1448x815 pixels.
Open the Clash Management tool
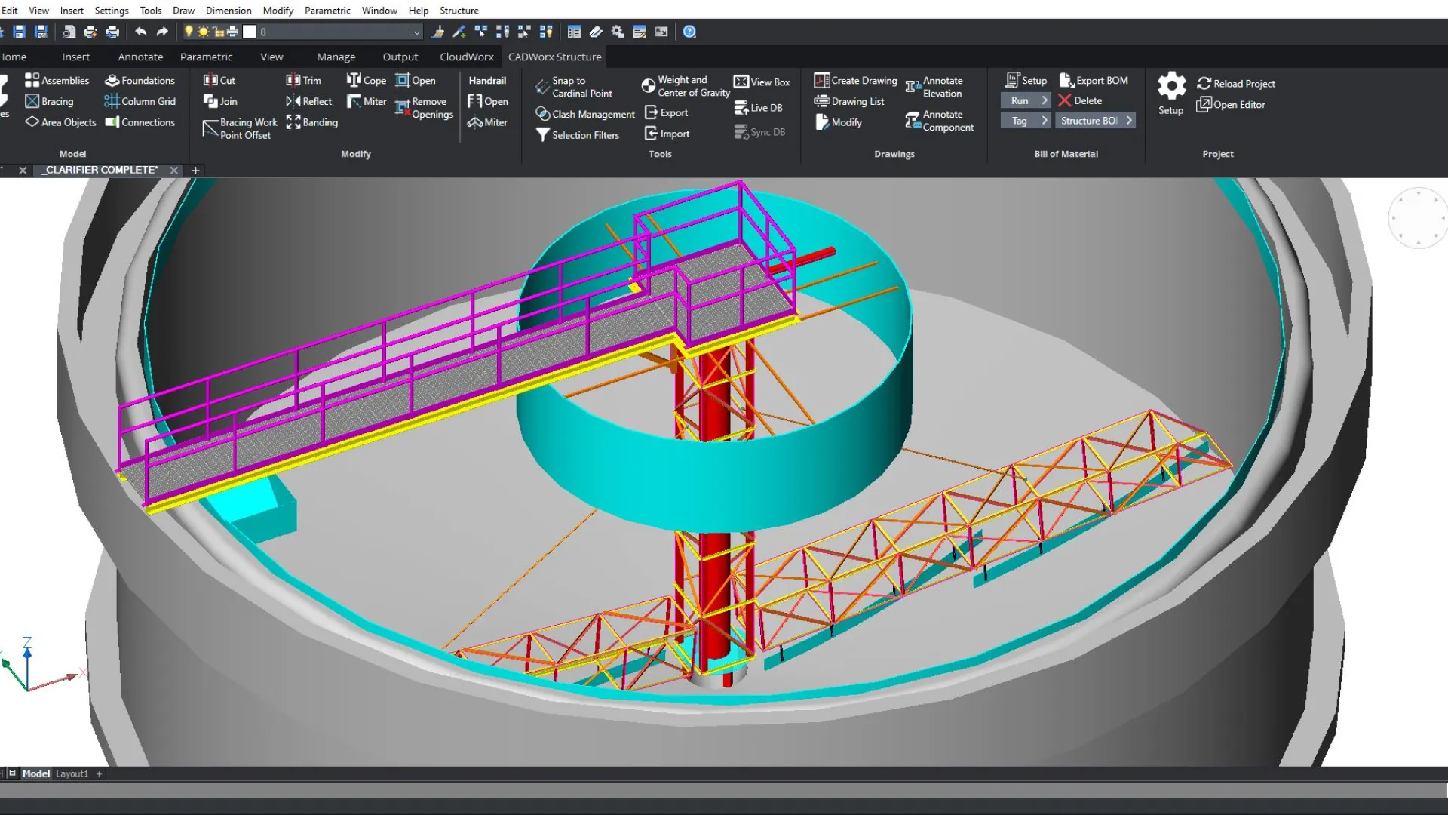585,114
